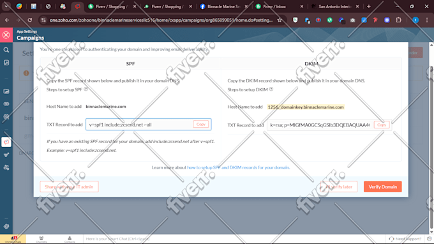Open the Chrome profile avatar
The height and width of the screenshot is (244, 434).
[415, 20]
